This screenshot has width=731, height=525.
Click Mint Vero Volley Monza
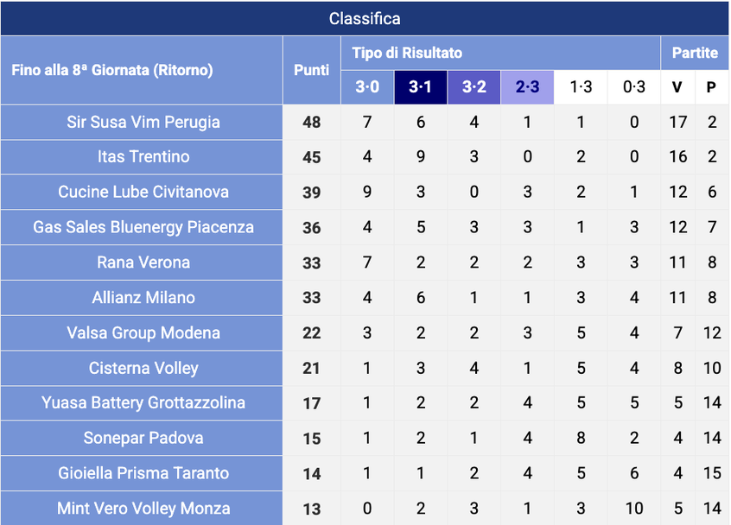click(142, 509)
